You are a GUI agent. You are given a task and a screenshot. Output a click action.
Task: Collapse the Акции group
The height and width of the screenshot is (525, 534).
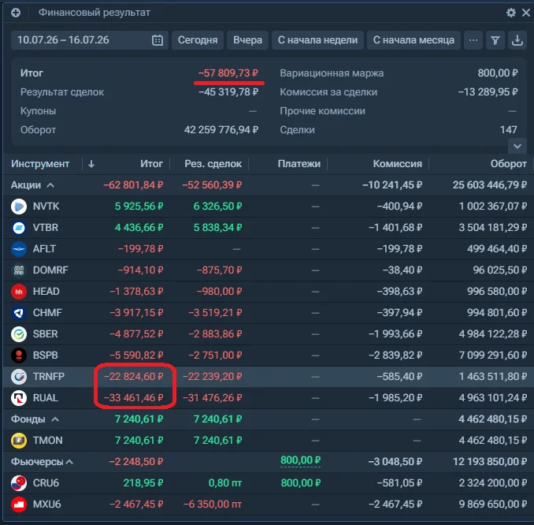click(50, 185)
